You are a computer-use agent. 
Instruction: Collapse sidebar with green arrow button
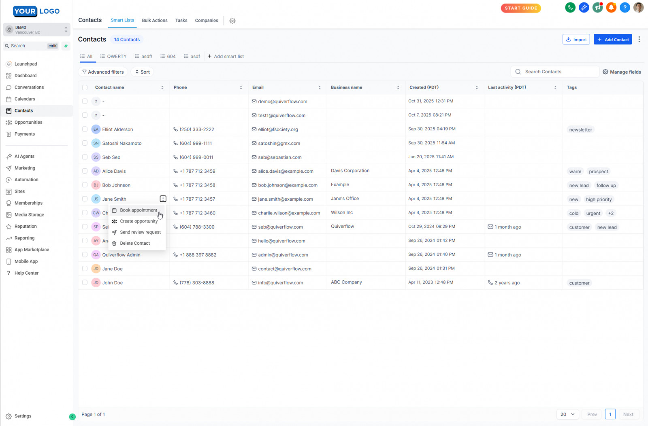72,417
